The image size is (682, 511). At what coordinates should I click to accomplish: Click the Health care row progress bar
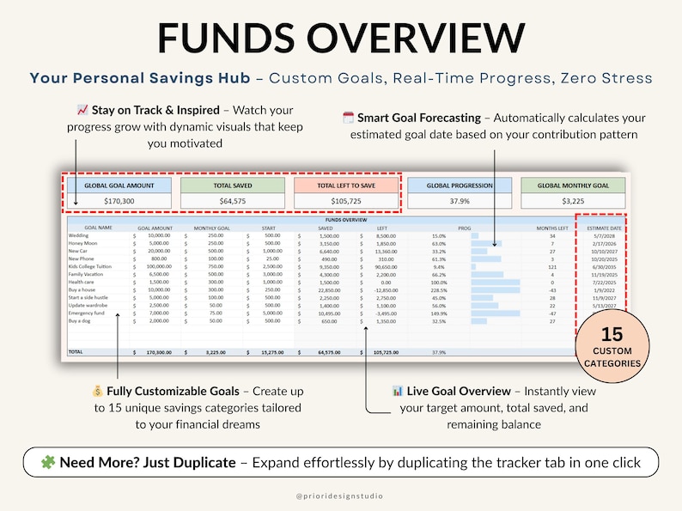pyautogui.click(x=496, y=283)
